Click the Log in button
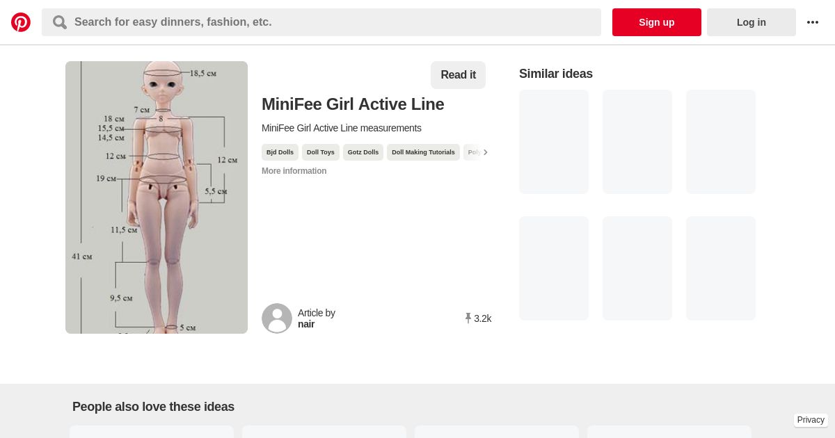835x438 pixels. (751, 22)
